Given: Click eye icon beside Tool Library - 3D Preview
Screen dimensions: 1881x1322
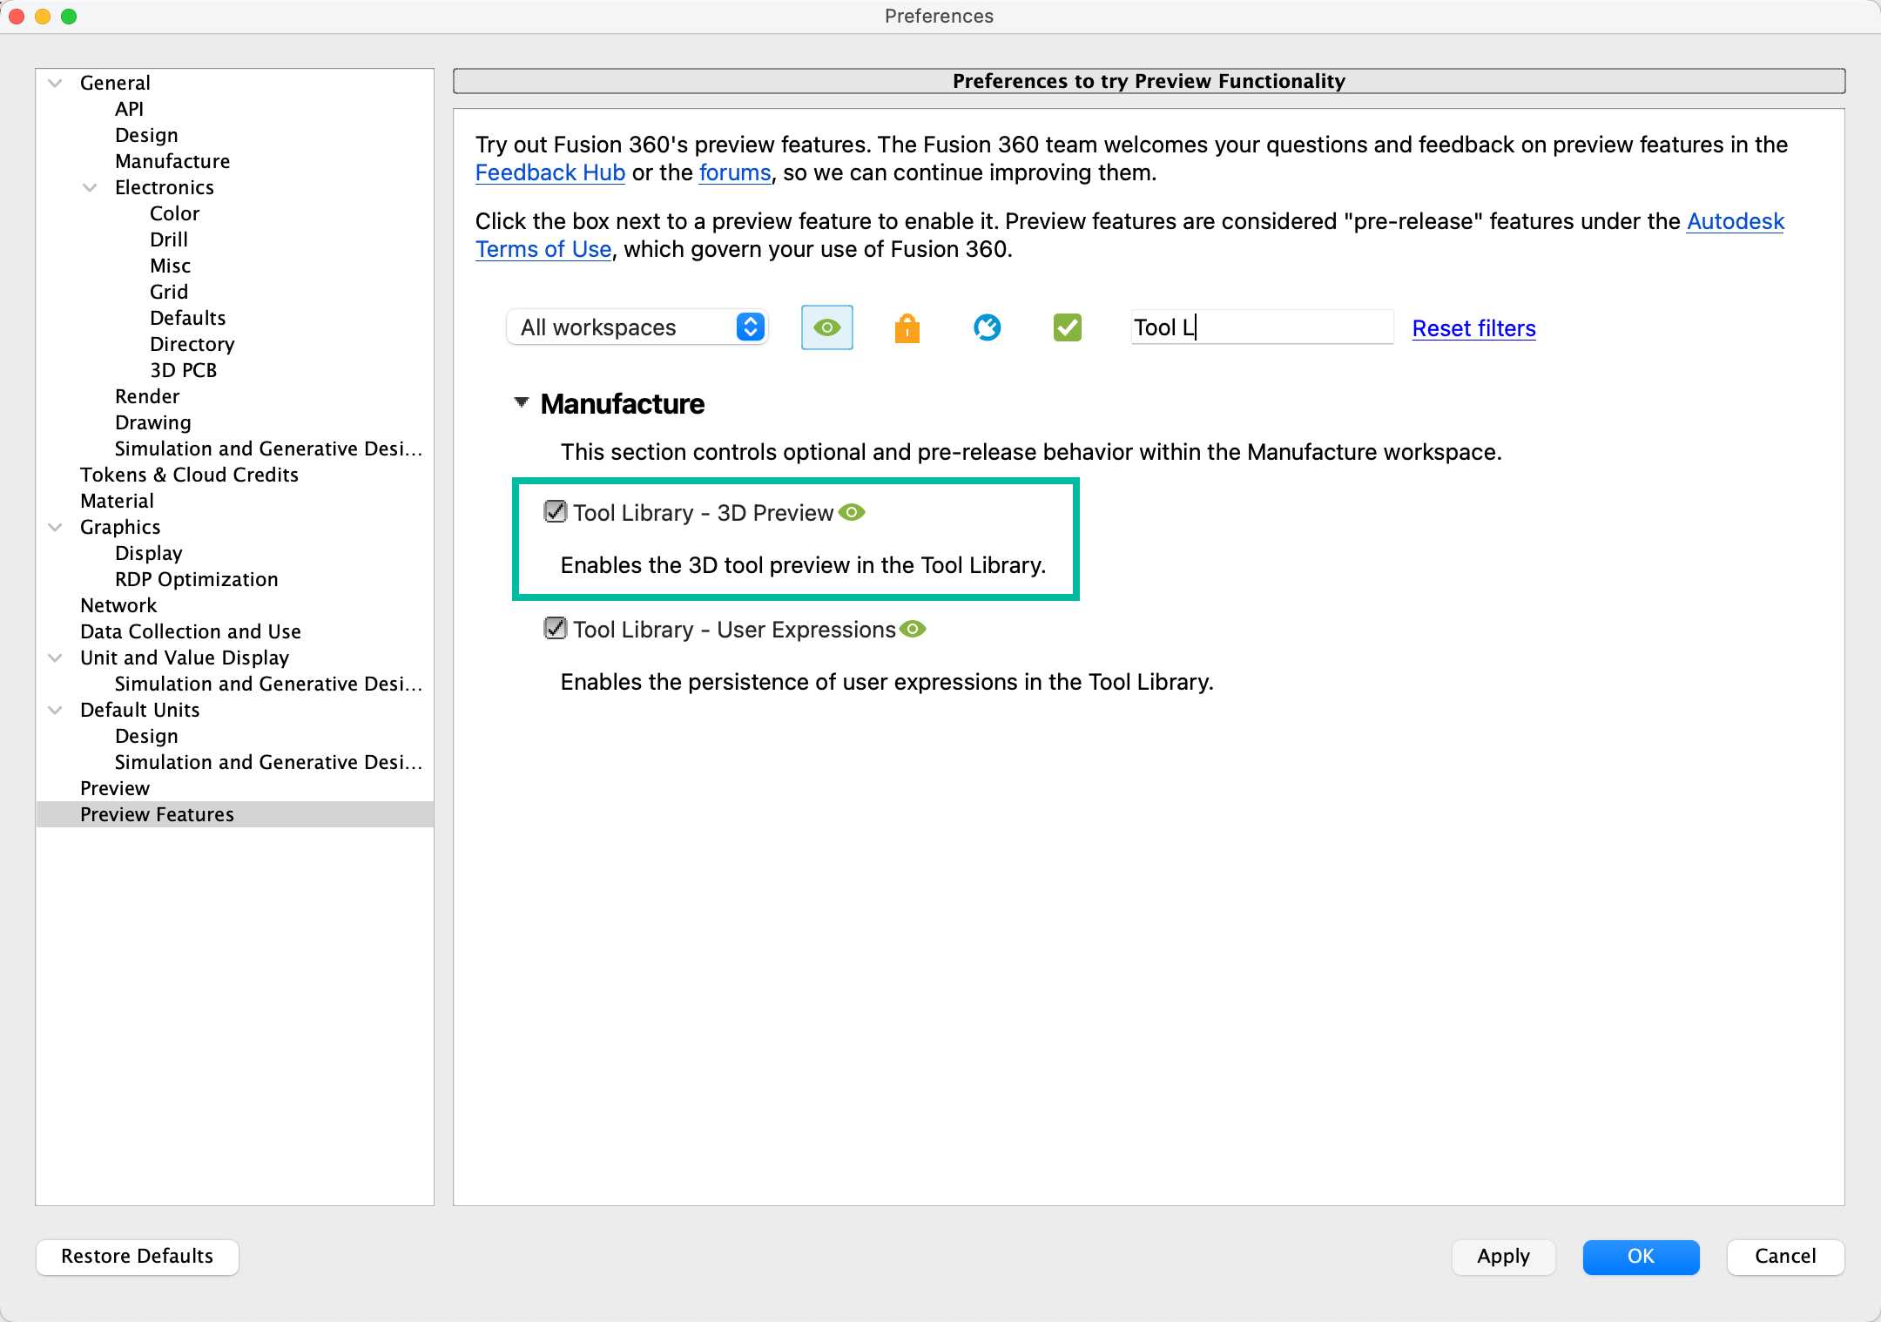Looking at the screenshot, I should [x=852, y=512].
